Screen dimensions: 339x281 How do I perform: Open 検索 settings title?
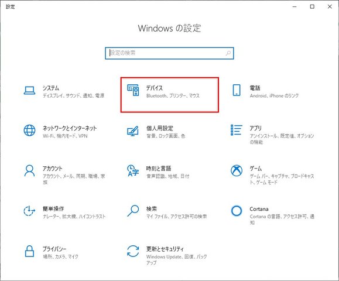[152, 208]
